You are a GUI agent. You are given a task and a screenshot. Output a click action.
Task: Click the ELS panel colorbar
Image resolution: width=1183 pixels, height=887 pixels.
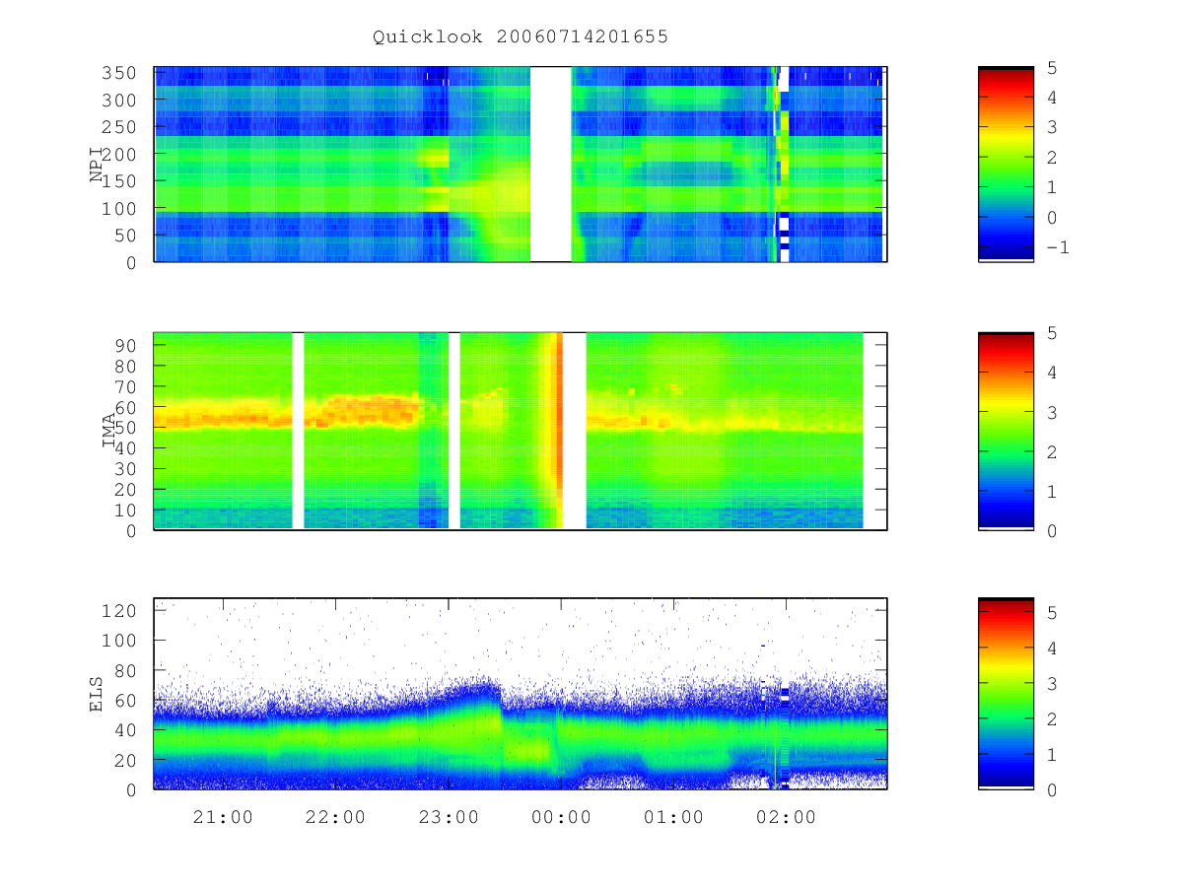tap(1006, 694)
